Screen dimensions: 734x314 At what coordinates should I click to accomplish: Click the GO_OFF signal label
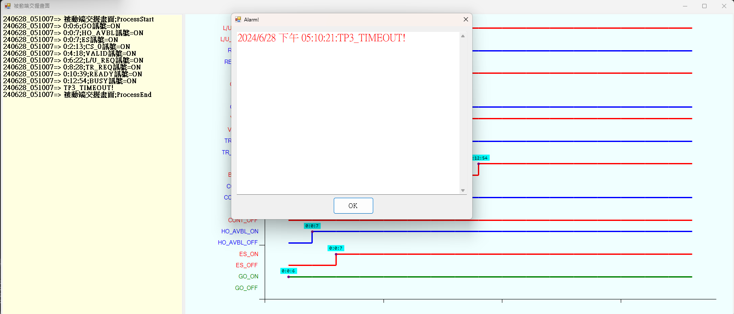(246, 288)
